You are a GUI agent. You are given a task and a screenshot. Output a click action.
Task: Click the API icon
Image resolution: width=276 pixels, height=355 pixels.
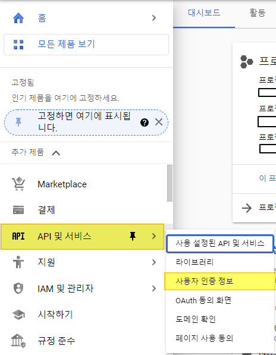coord(18,236)
